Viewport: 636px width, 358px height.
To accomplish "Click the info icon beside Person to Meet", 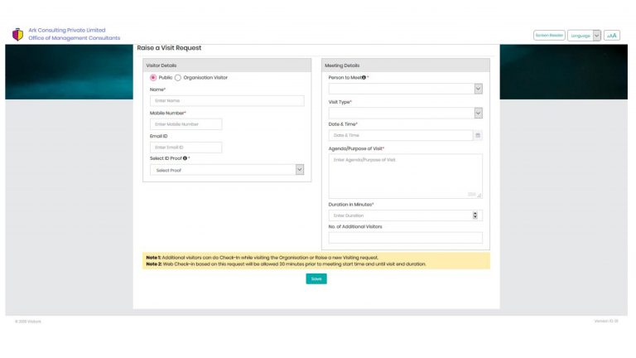I will pos(364,78).
